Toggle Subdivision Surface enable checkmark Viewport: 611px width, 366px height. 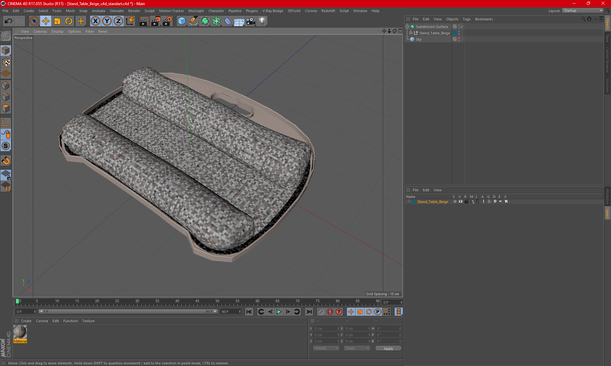462,27
